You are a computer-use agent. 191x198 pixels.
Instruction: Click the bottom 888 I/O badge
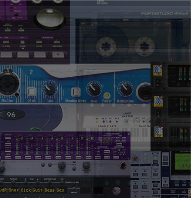point(159,132)
